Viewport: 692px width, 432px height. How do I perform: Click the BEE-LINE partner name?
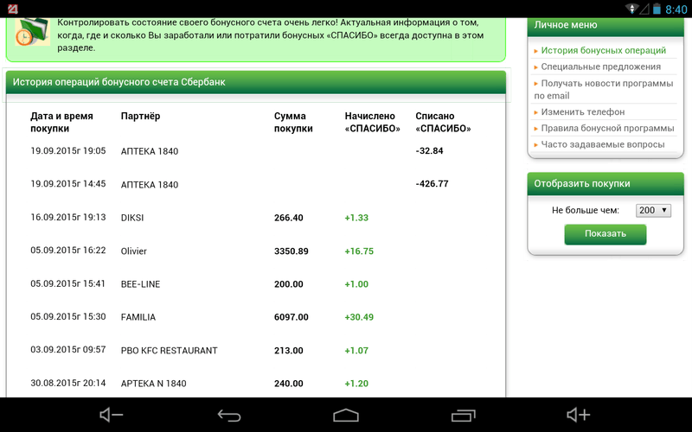(140, 284)
